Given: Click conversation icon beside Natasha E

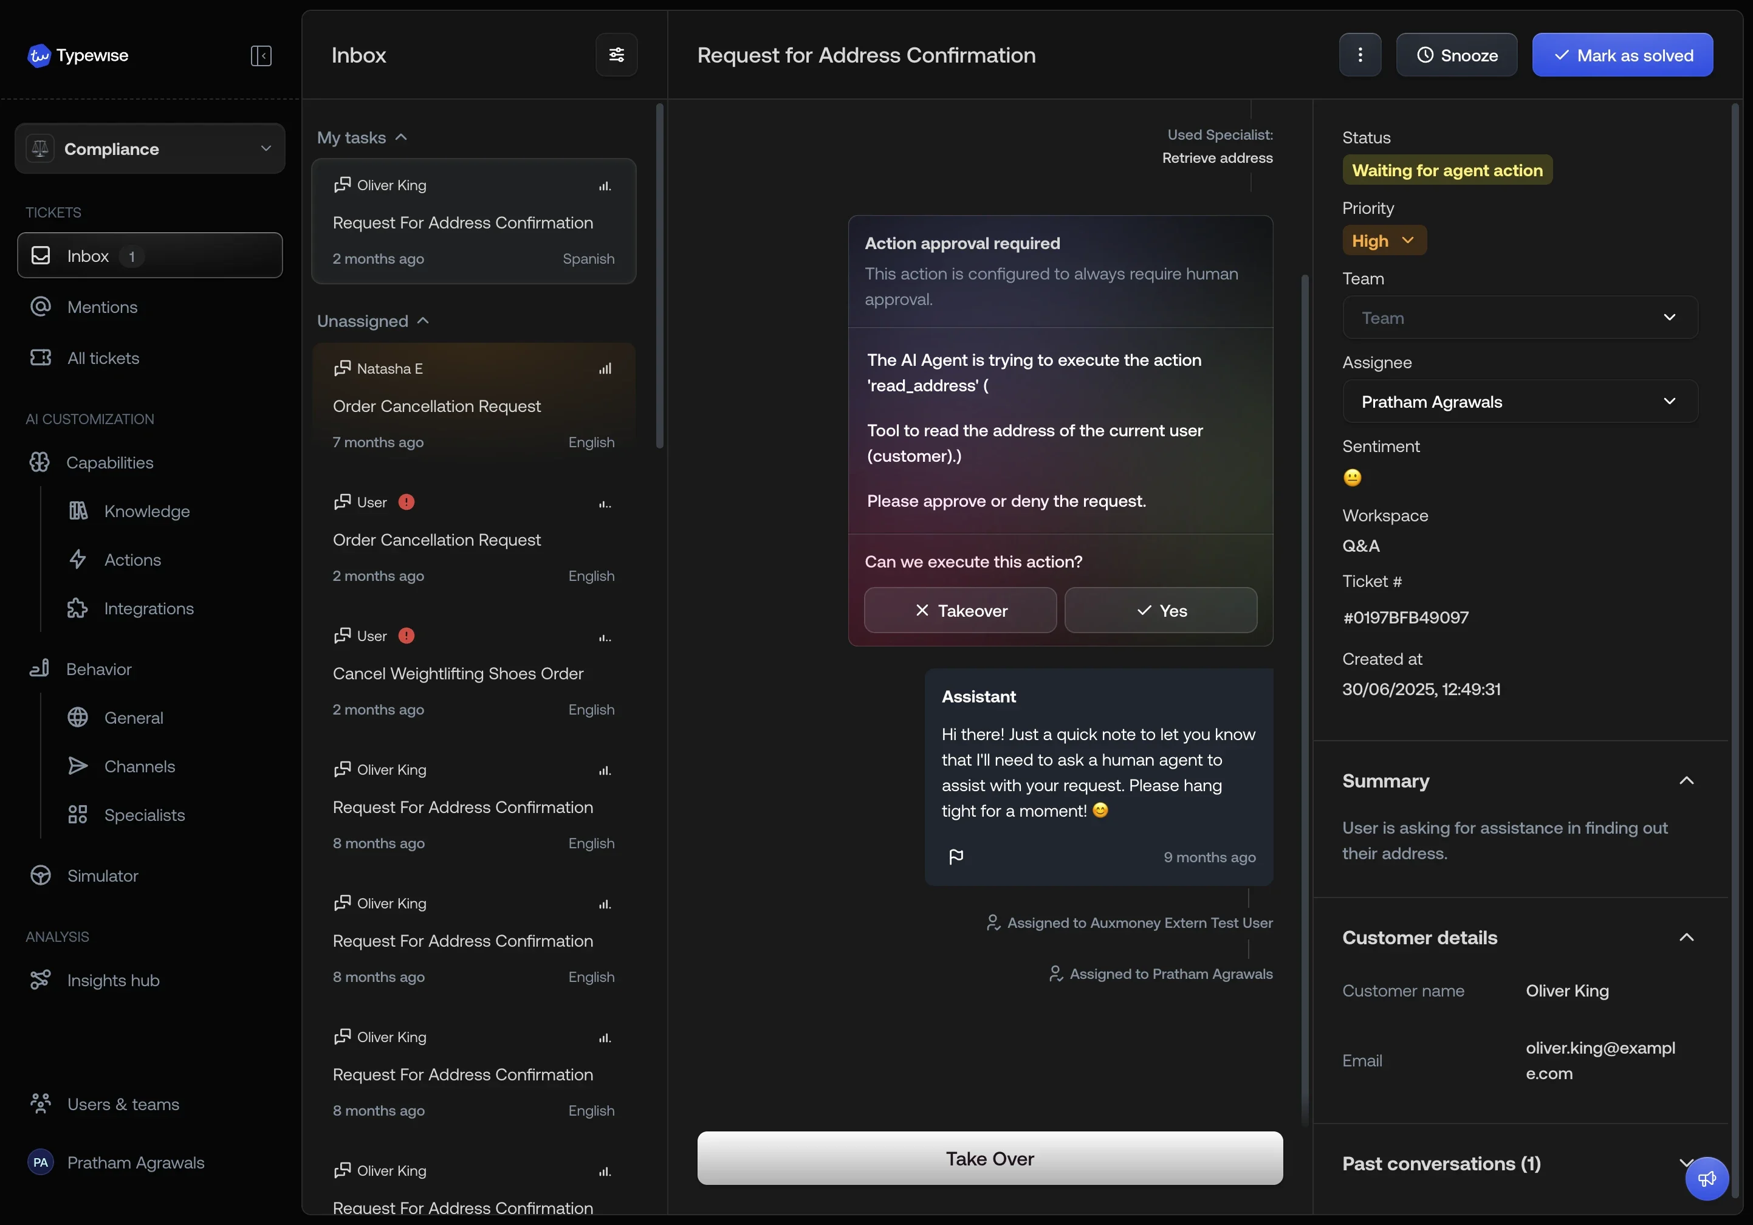Looking at the screenshot, I should click(342, 368).
